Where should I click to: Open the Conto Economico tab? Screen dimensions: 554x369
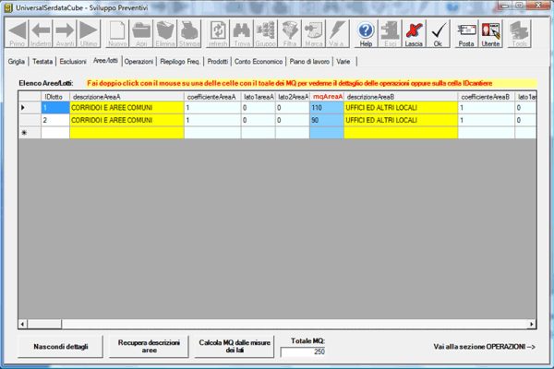pyautogui.click(x=259, y=61)
